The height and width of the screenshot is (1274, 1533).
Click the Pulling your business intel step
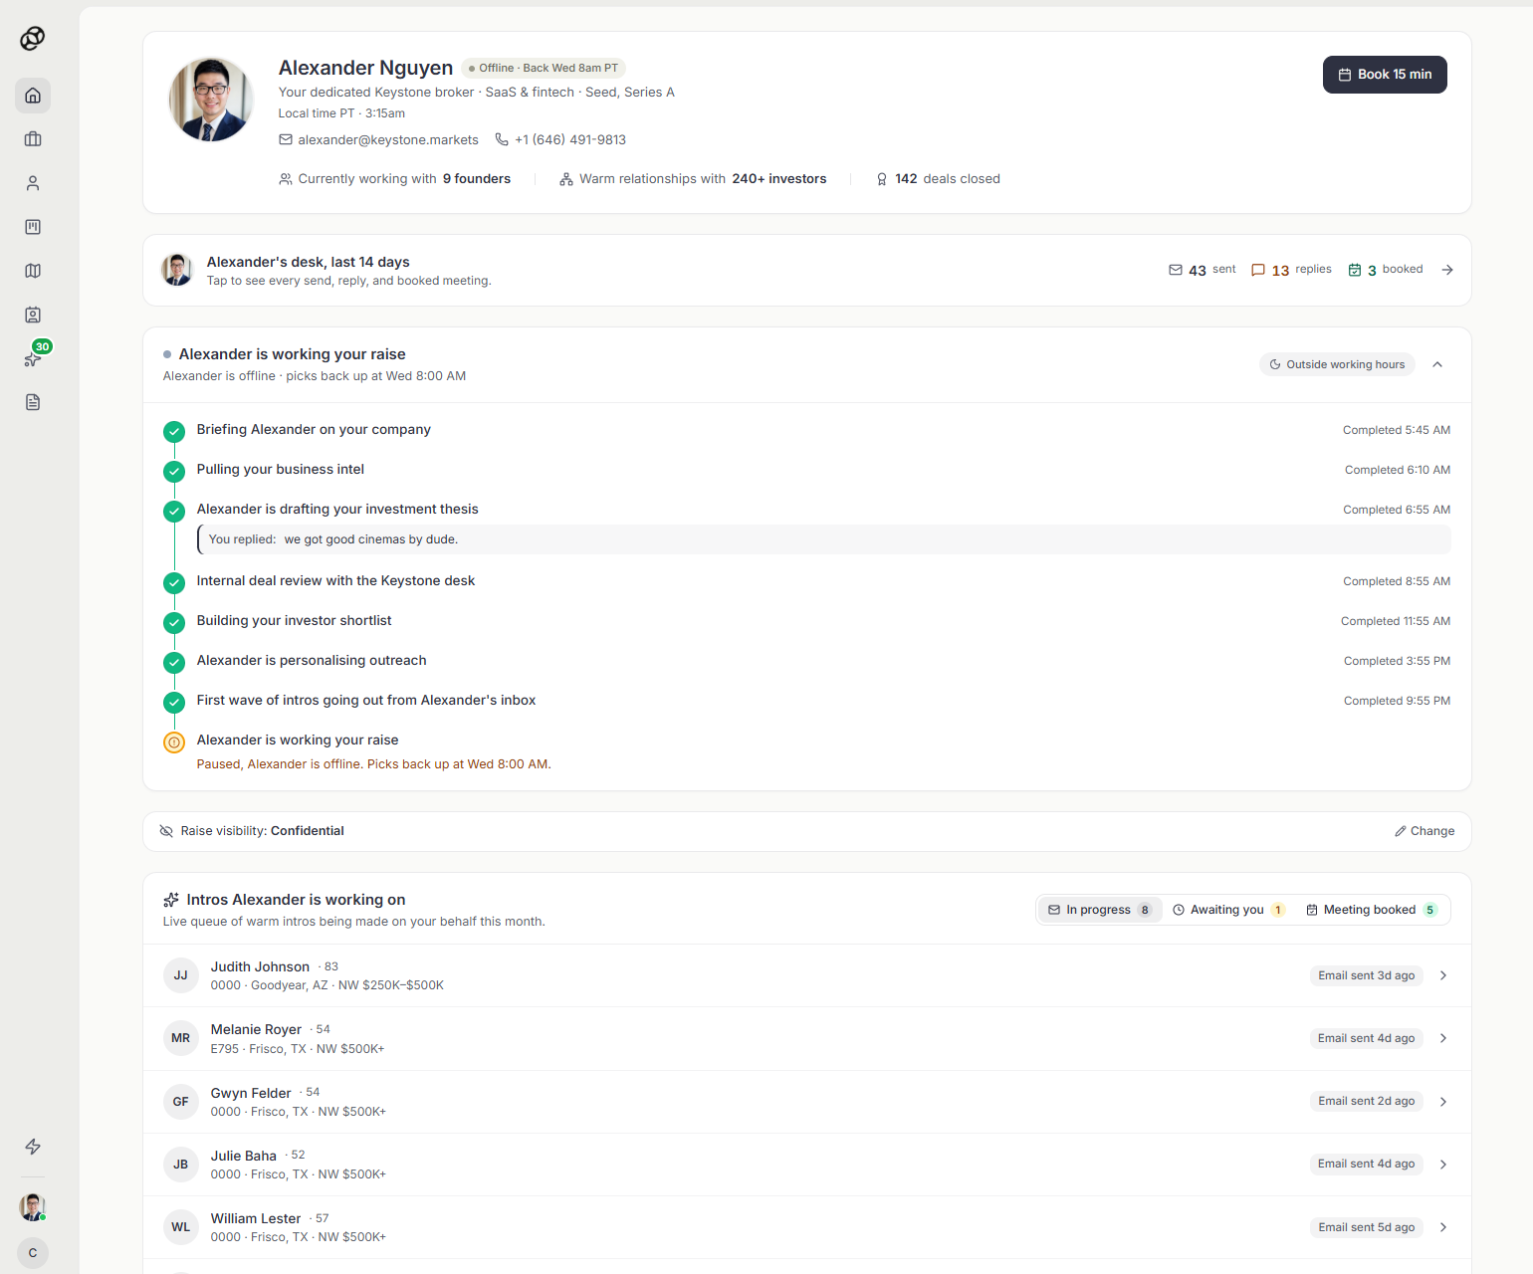pyautogui.click(x=280, y=470)
